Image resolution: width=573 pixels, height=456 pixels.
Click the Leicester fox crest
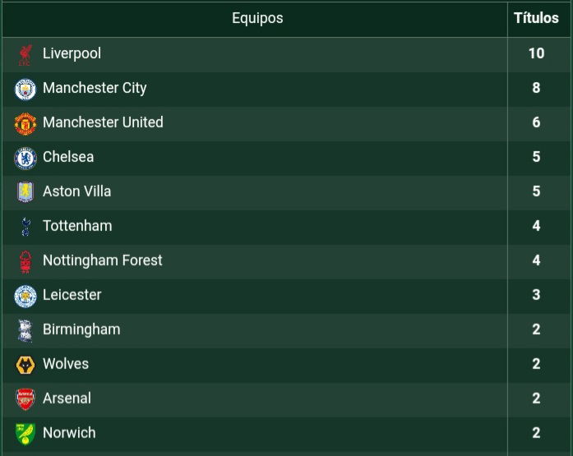(x=25, y=296)
